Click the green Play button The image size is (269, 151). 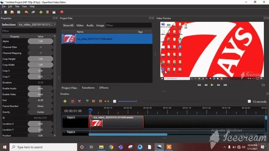(212, 85)
